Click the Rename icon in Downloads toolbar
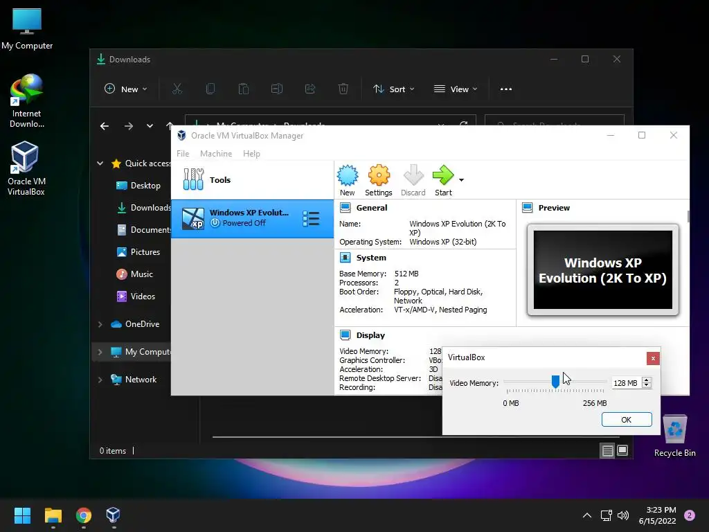This screenshot has width=709, height=532. click(277, 89)
